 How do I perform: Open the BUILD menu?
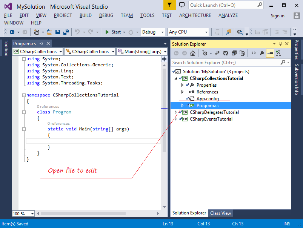[86, 15]
